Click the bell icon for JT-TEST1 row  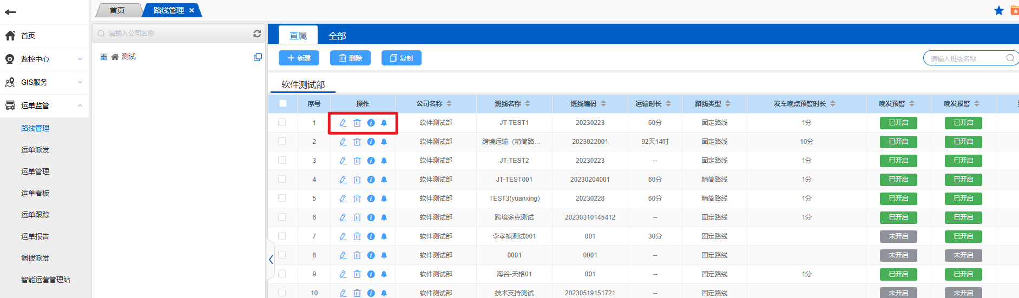384,123
